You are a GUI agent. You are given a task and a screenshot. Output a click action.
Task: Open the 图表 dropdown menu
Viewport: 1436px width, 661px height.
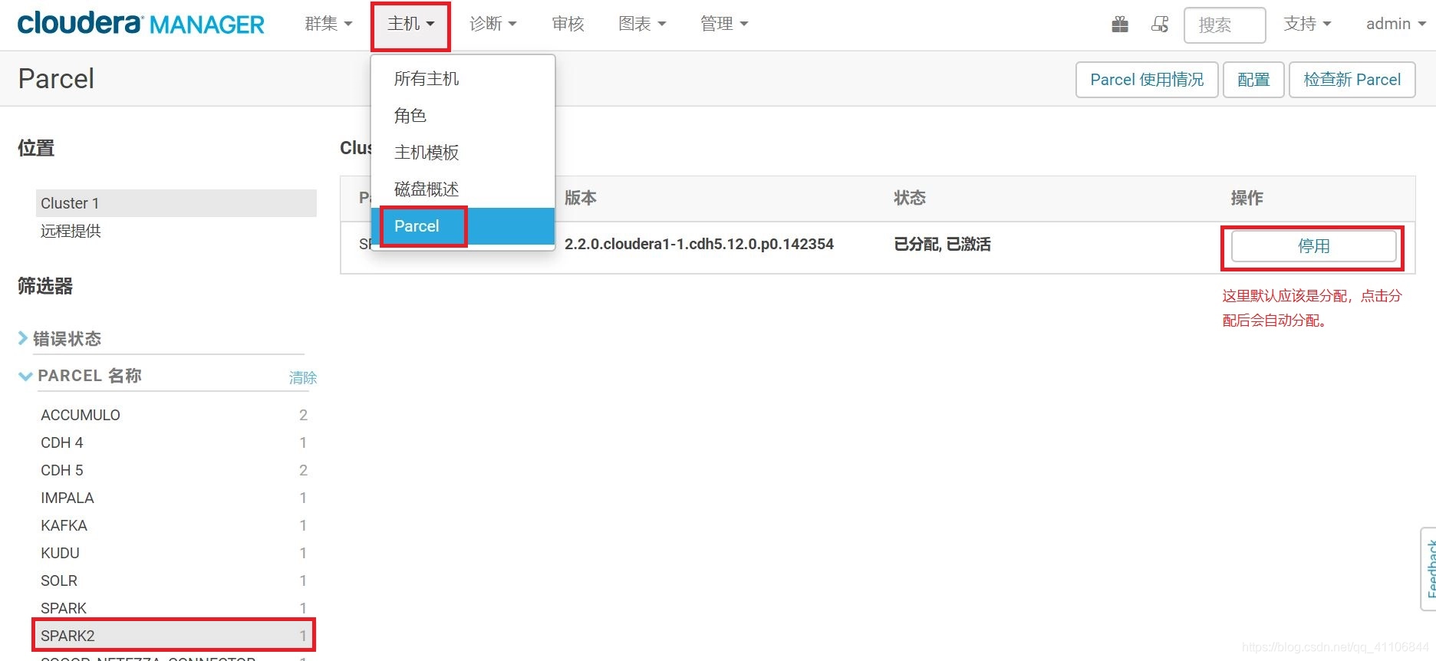(642, 24)
